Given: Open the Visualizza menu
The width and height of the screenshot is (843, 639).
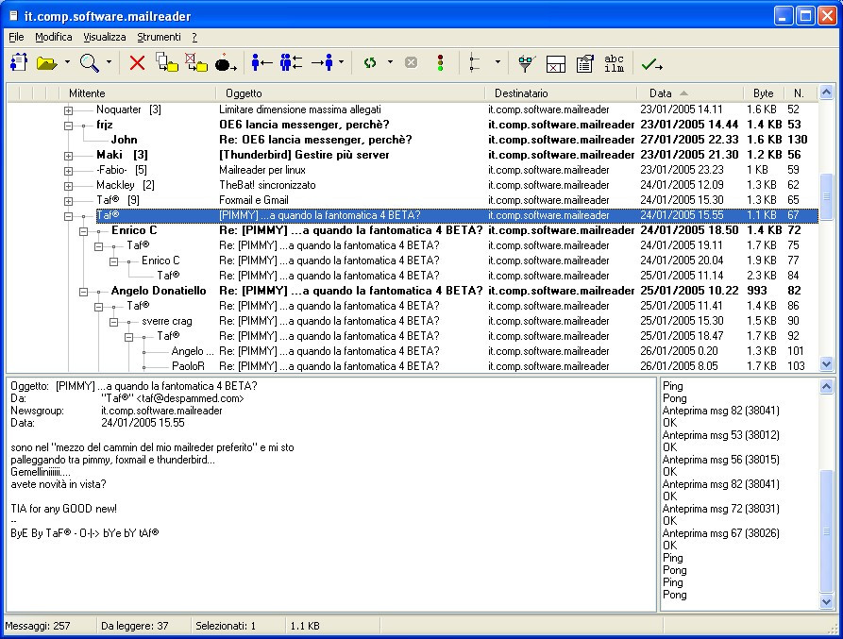Looking at the screenshot, I should 104,37.
